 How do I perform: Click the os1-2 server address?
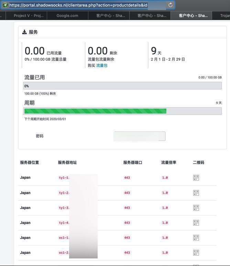pos(64,253)
